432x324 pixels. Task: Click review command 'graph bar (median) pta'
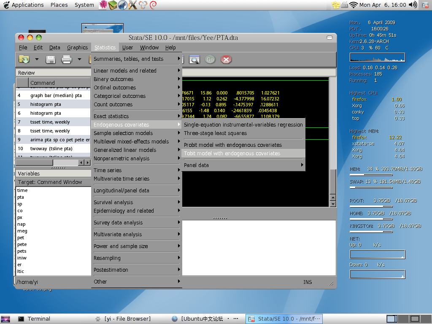(x=53, y=95)
